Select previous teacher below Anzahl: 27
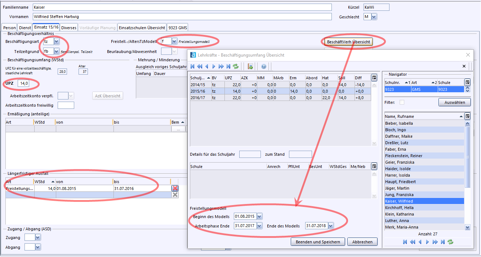This screenshot has width=481, height=257. [420, 242]
